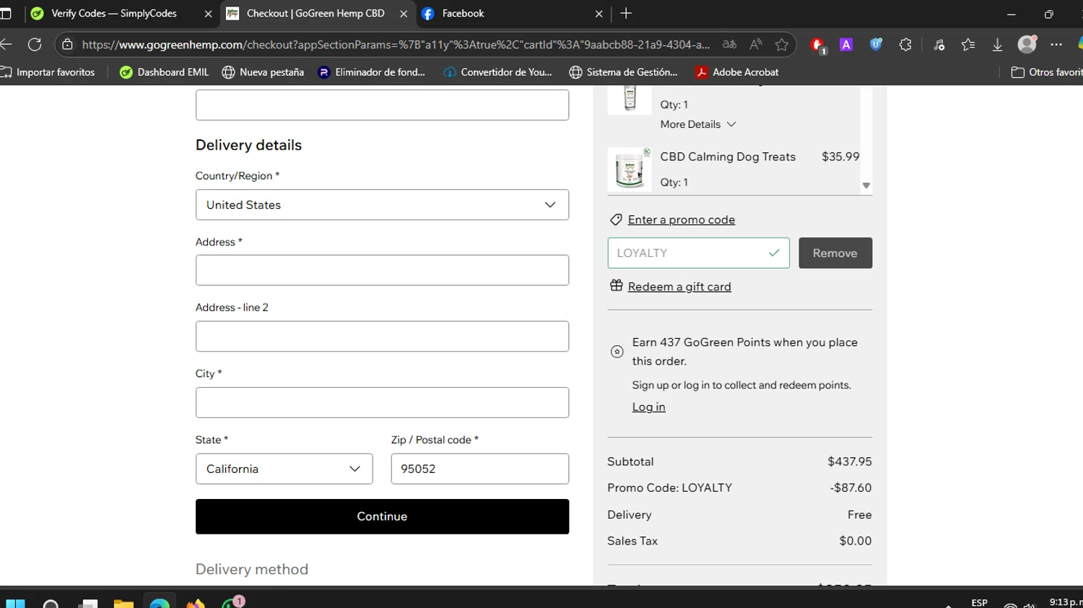Open Otros favoritos folder
Screen dimensions: 1083x608
1047,72
